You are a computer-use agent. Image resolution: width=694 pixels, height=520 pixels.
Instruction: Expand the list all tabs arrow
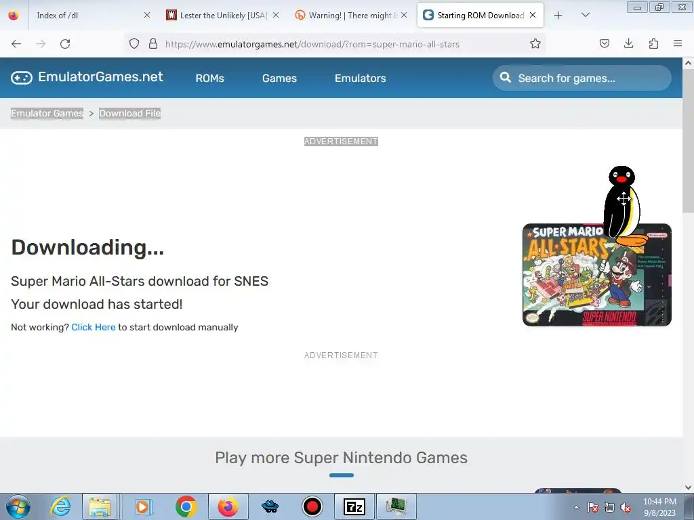pyautogui.click(x=585, y=16)
